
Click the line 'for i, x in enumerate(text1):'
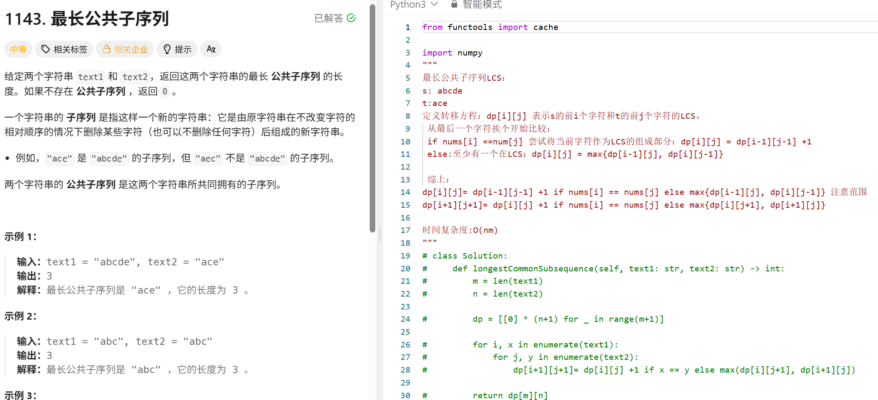(545, 344)
